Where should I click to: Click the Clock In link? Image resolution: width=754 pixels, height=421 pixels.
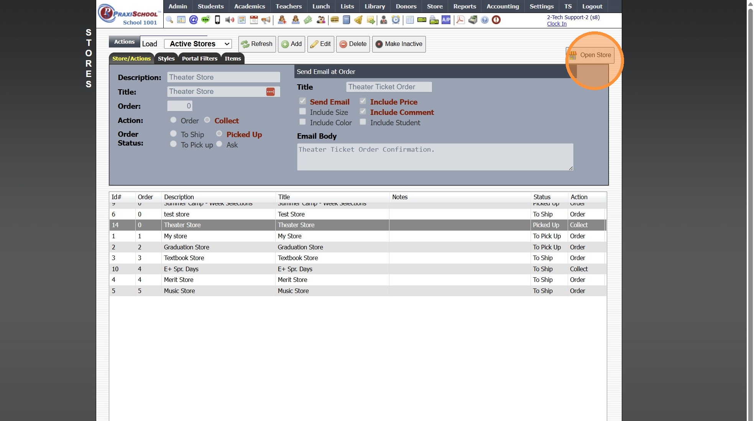coord(557,24)
